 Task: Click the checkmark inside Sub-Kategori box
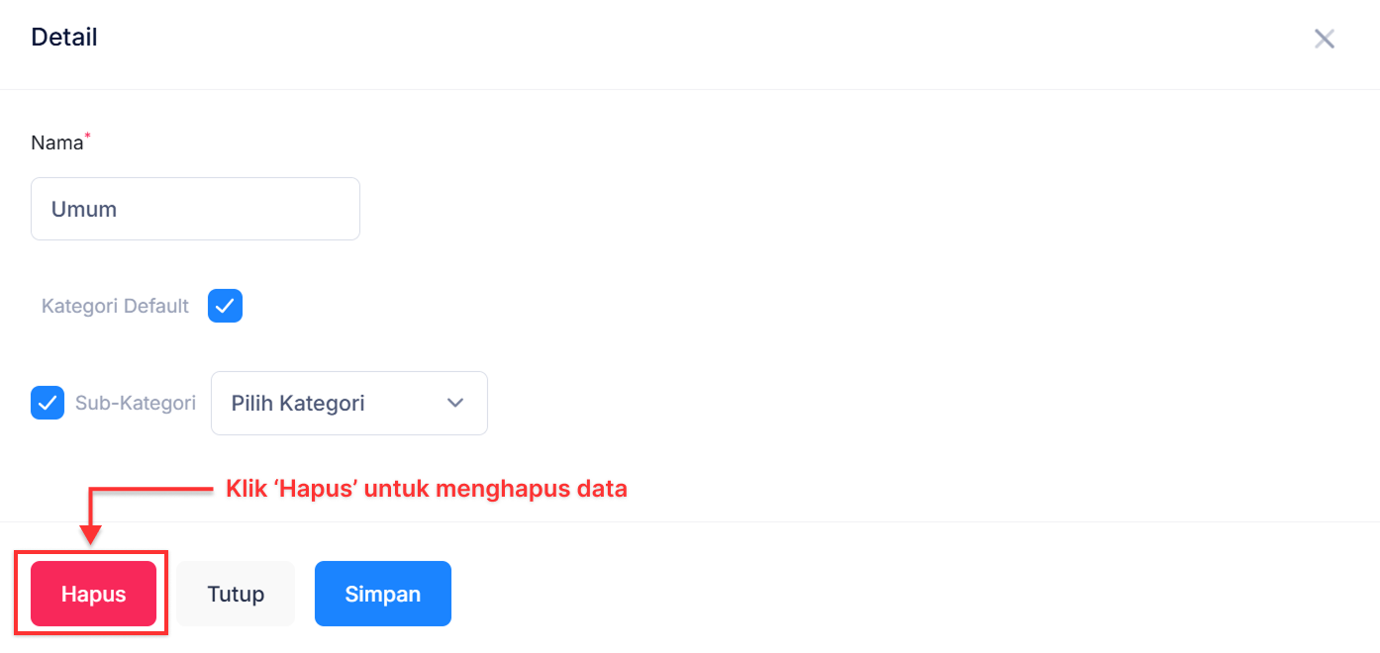coord(48,403)
